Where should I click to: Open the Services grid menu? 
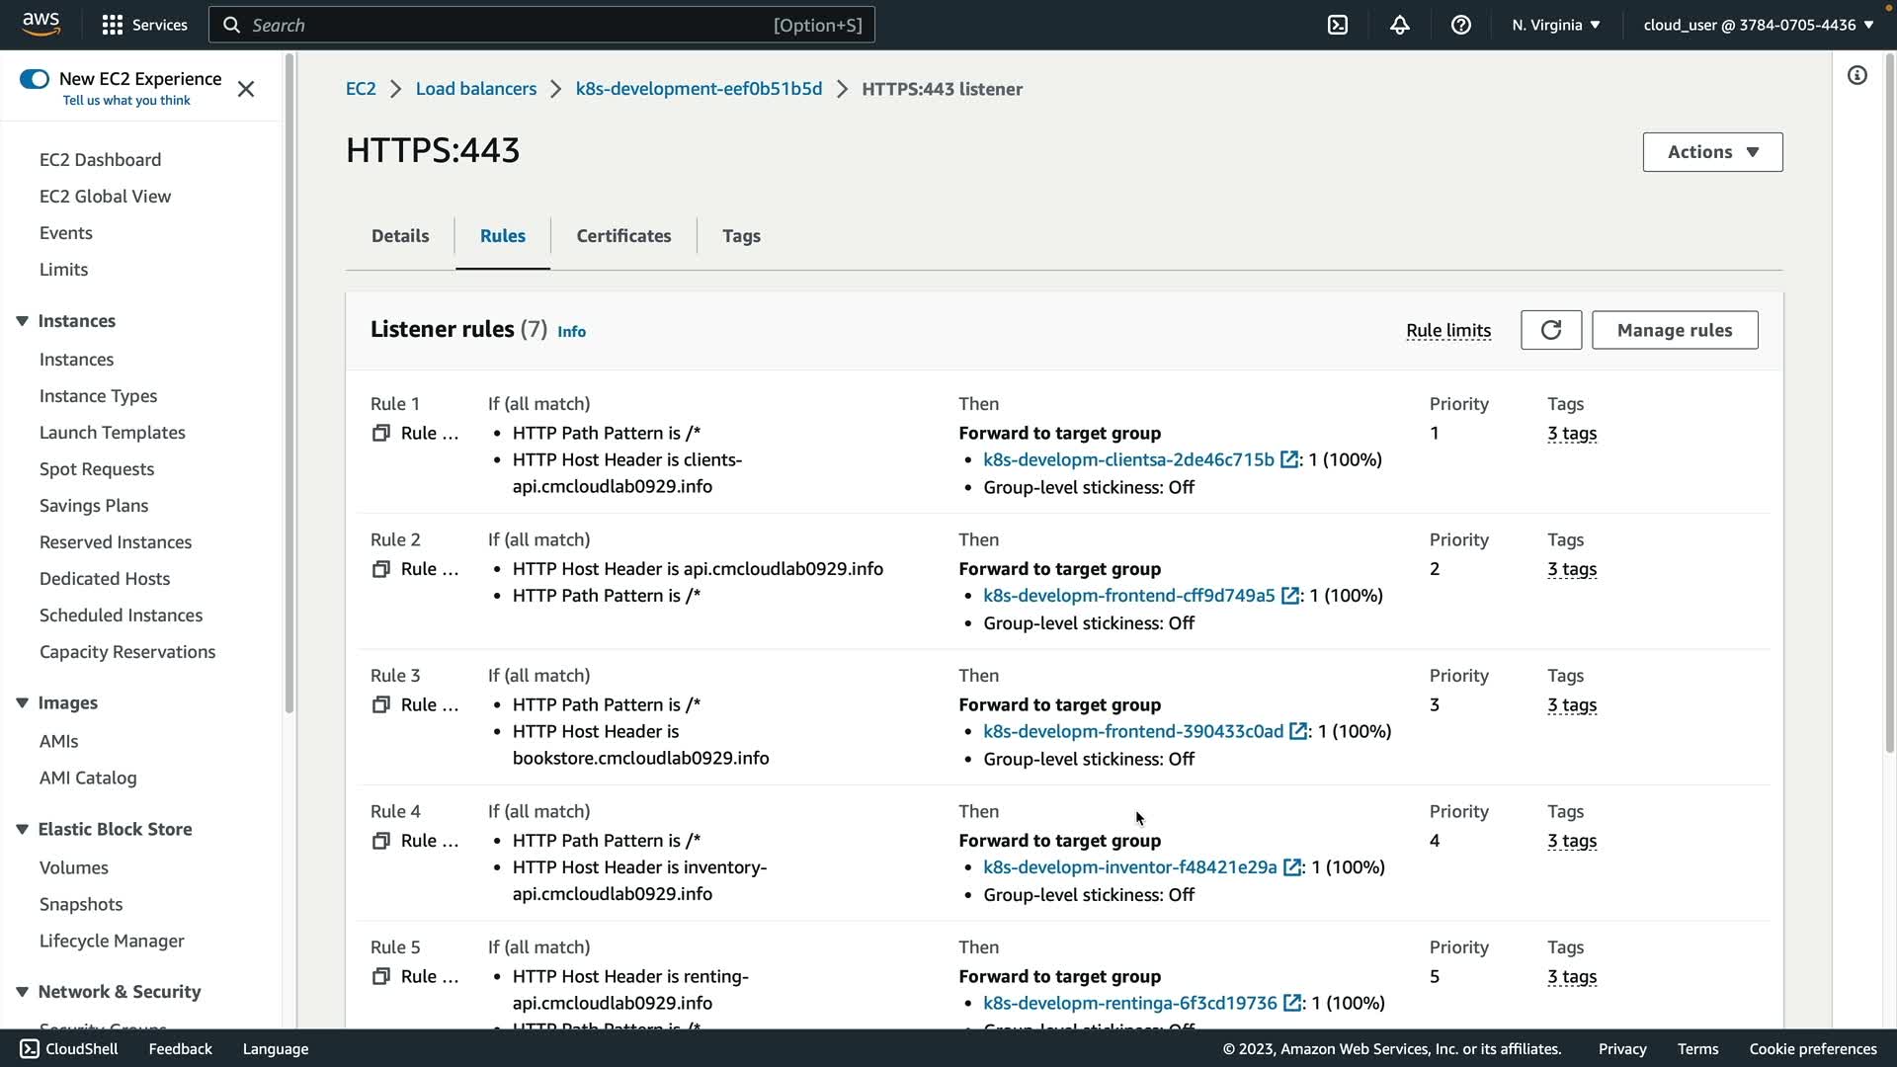tap(113, 25)
